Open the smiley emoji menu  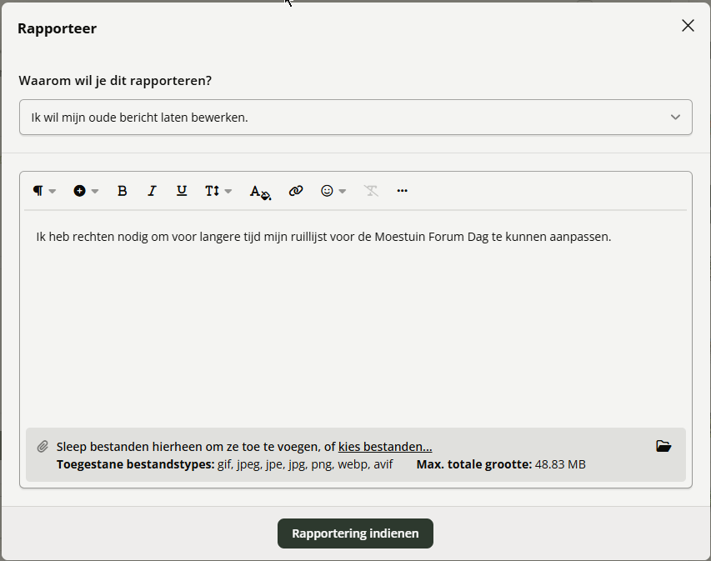(x=333, y=191)
